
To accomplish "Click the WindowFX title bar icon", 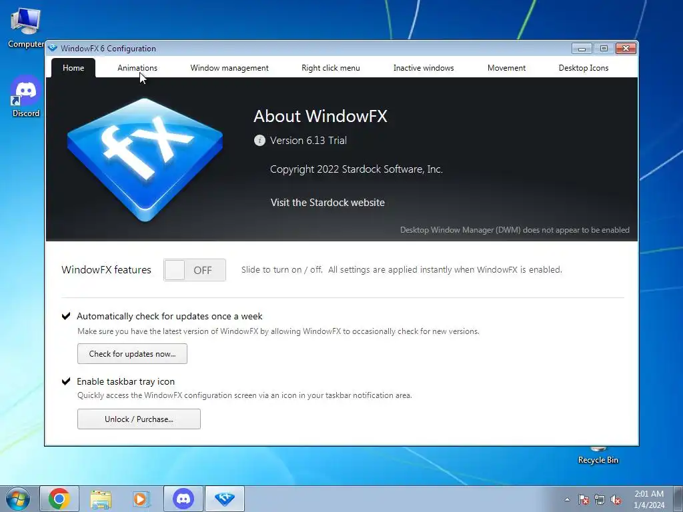I will coord(53,48).
